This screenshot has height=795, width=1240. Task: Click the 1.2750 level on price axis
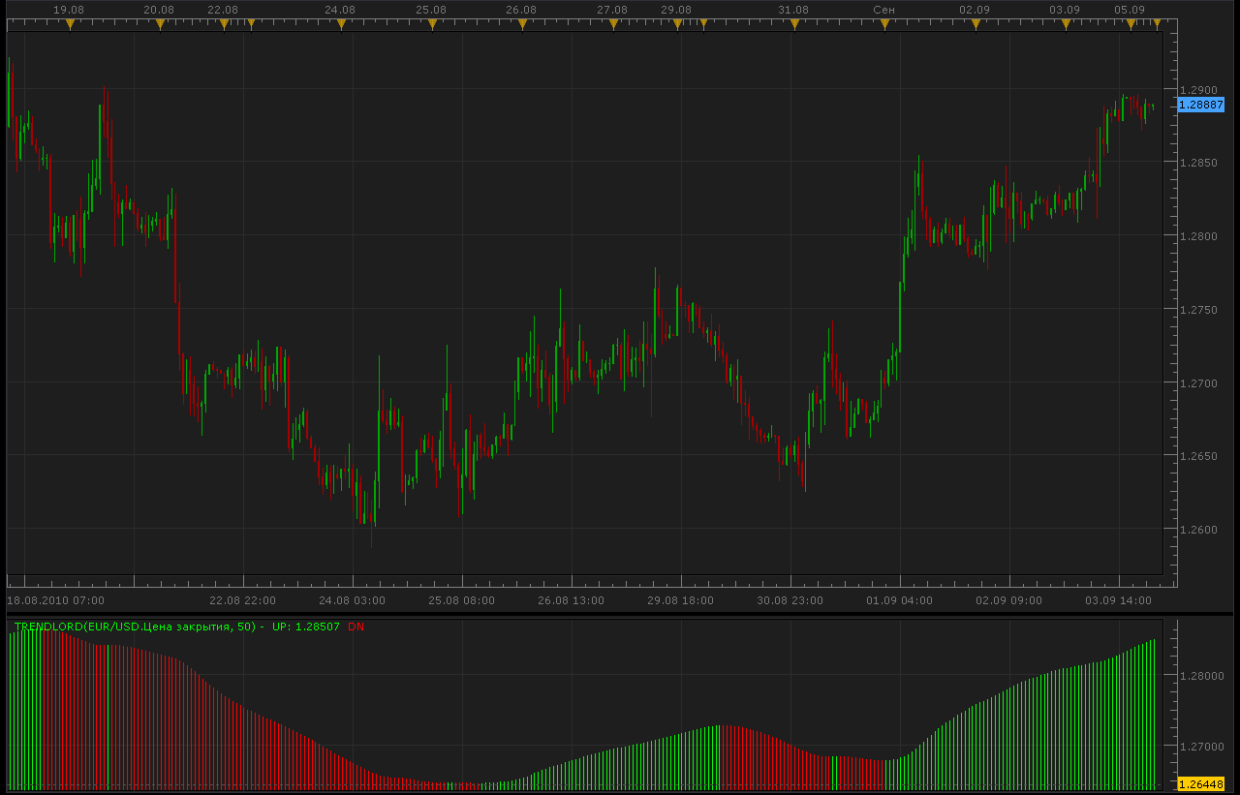[1199, 310]
